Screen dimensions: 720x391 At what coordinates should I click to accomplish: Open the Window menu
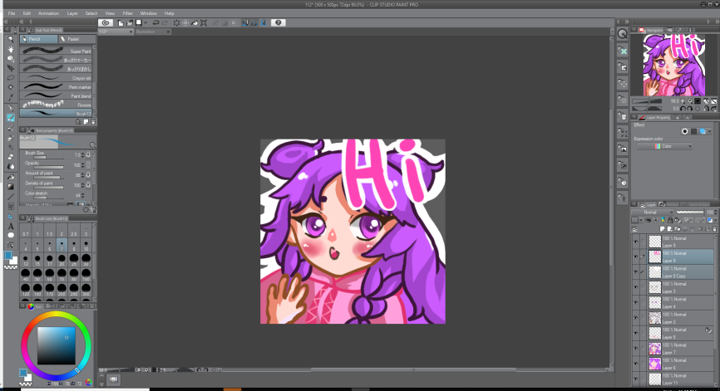[148, 13]
